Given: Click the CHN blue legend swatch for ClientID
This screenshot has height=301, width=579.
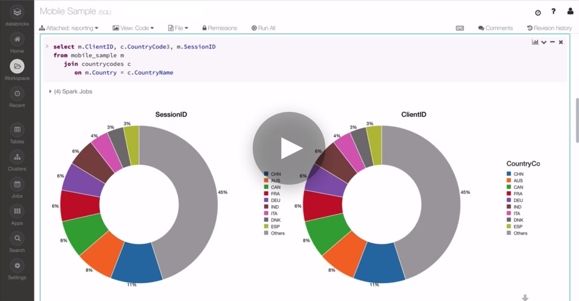Looking at the screenshot, I should [509, 174].
